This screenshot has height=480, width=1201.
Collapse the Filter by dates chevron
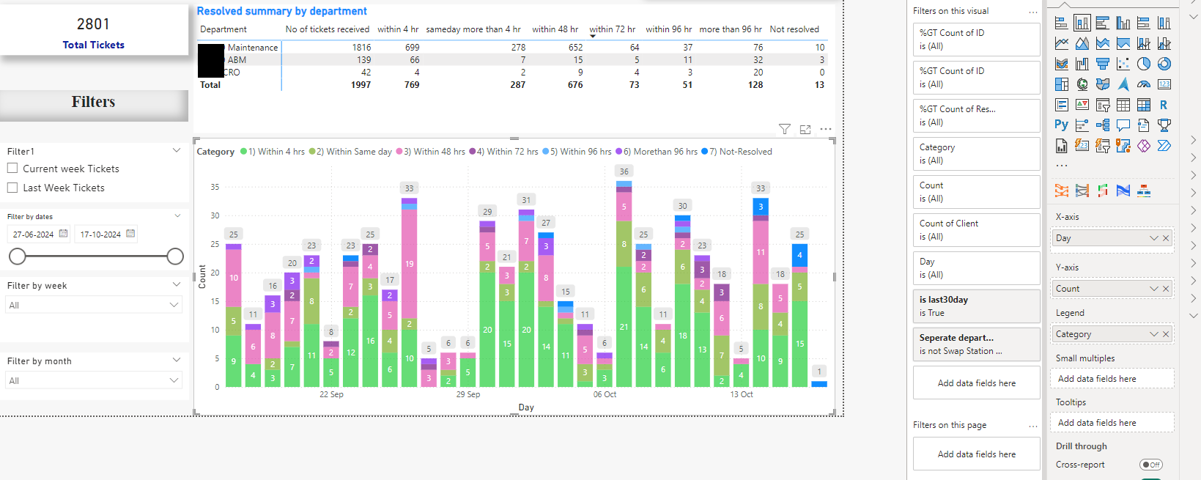(x=177, y=215)
